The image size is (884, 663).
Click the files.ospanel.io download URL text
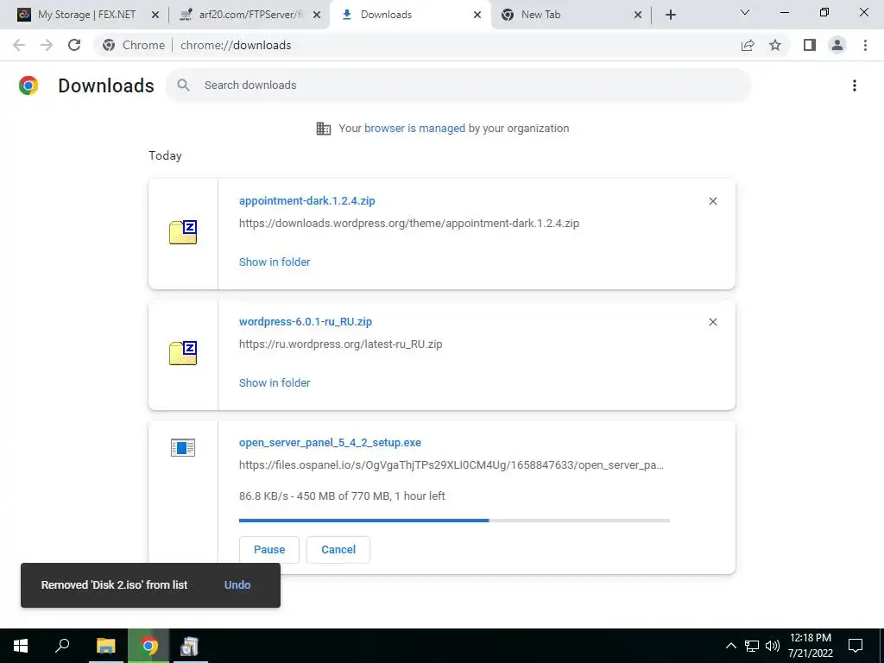pyautogui.click(x=451, y=465)
